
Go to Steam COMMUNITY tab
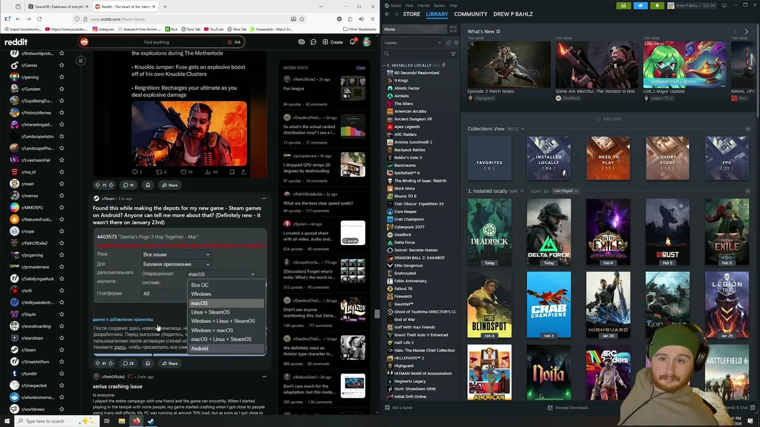[x=471, y=14]
